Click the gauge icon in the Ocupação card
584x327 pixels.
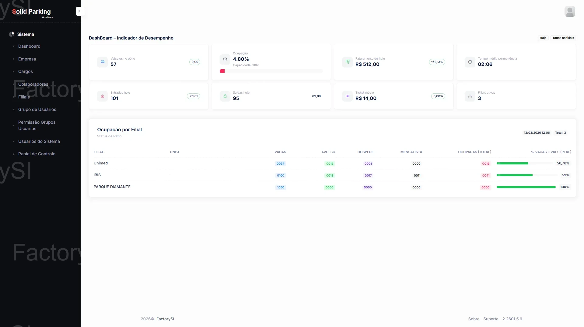click(x=225, y=59)
